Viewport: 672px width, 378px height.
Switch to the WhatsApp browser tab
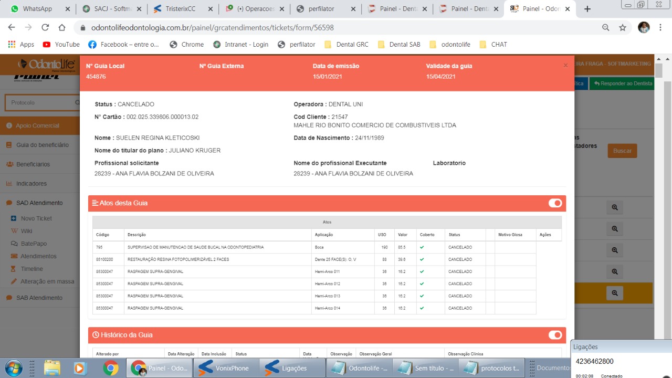click(37, 9)
